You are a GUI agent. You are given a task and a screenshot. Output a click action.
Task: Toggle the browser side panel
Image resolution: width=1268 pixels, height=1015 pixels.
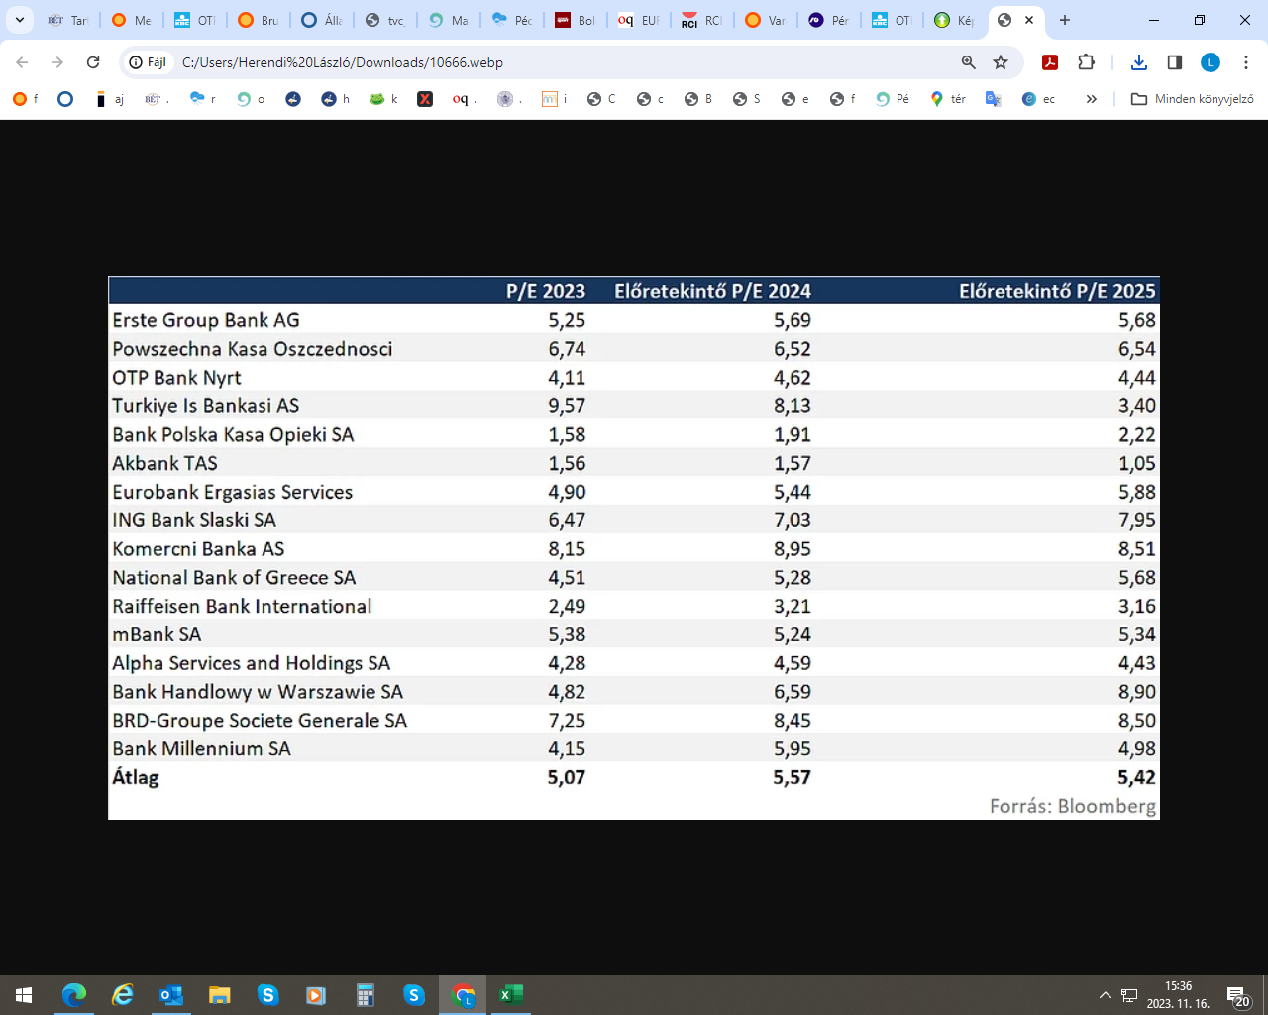coord(1175,62)
